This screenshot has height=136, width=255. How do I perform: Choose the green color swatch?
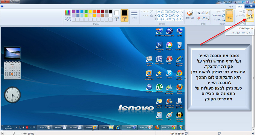click(x=86, y=11)
